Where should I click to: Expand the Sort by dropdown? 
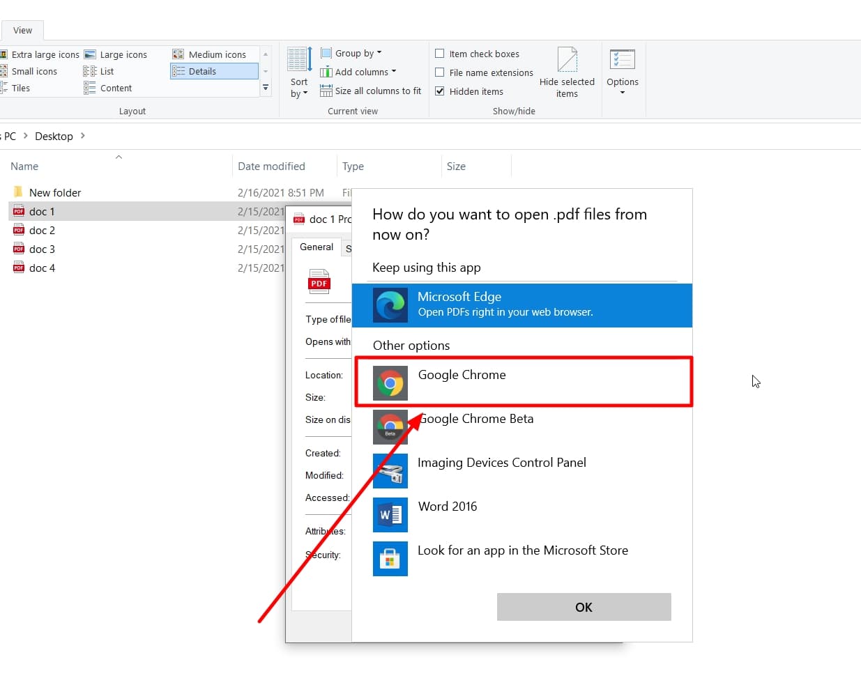click(x=298, y=77)
